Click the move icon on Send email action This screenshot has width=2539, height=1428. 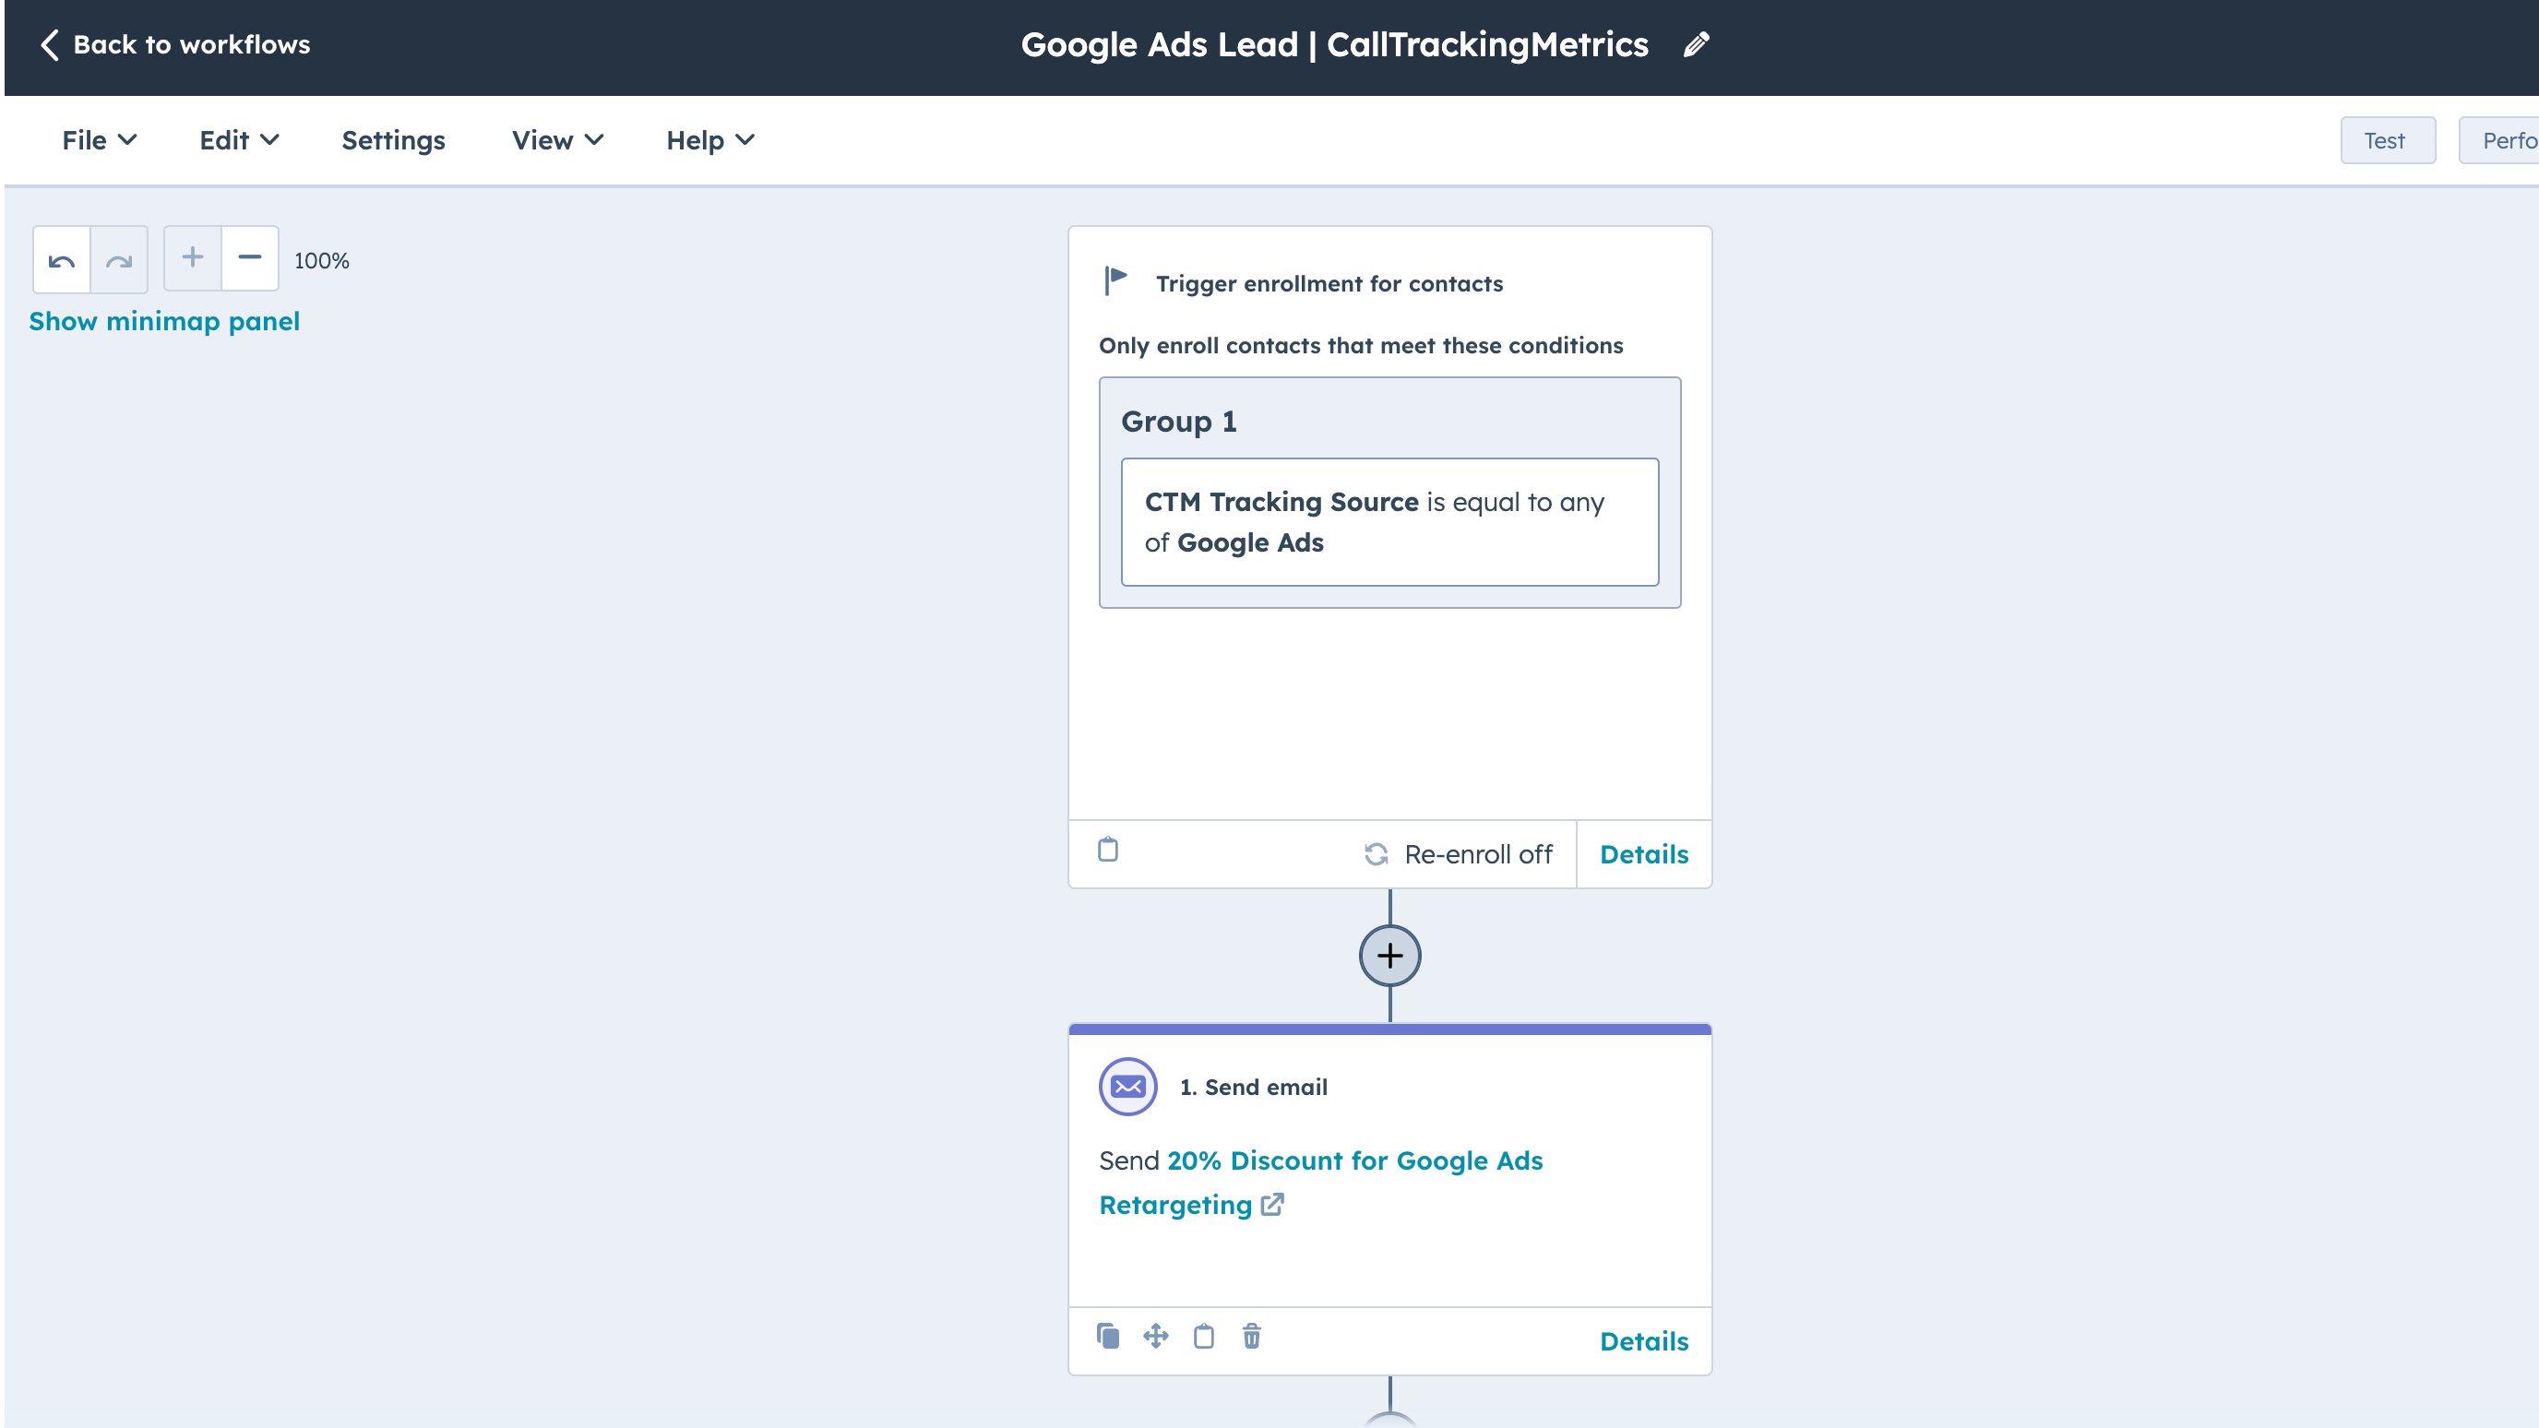pyautogui.click(x=1155, y=1337)
